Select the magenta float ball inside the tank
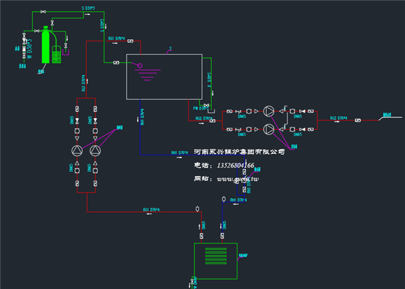This screenshot has width=405, height=289. click(x=140, y=65)
